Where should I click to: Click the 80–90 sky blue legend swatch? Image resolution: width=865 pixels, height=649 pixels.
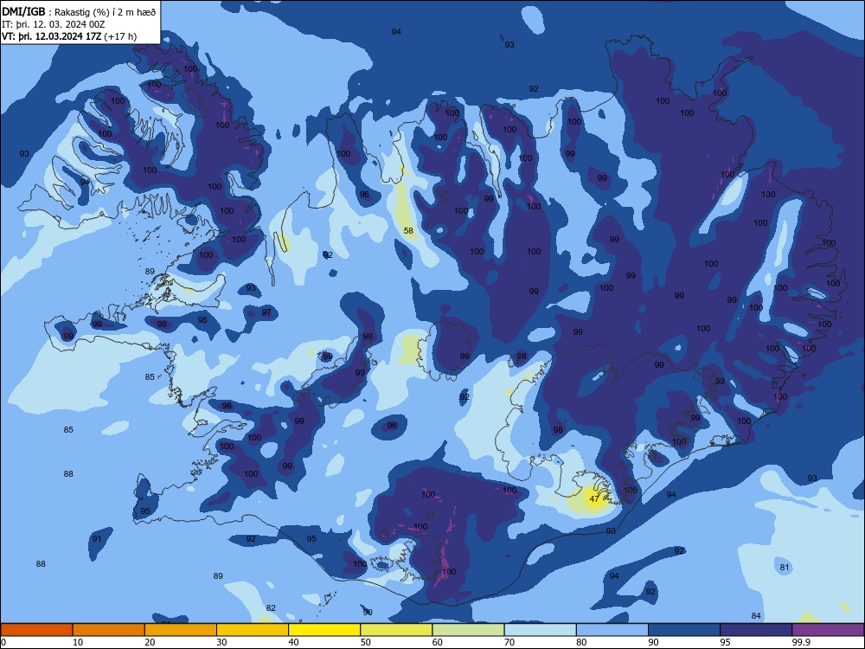pyautogui.click(x=612, y=630)
